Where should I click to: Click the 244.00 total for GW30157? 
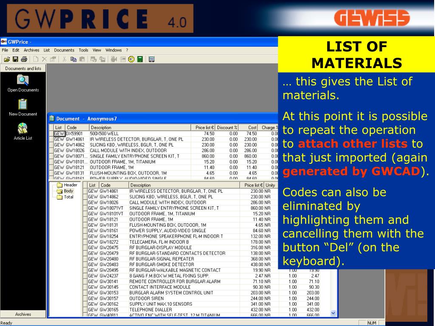pyautogui.click(x=313, y=298)
